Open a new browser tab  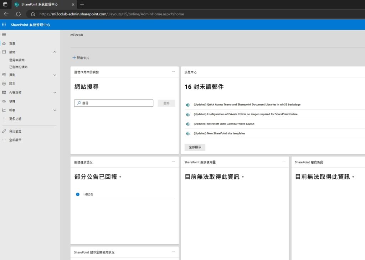82,4
